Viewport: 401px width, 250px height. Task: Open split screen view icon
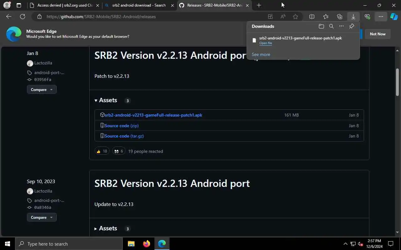(x=312, y=17)
